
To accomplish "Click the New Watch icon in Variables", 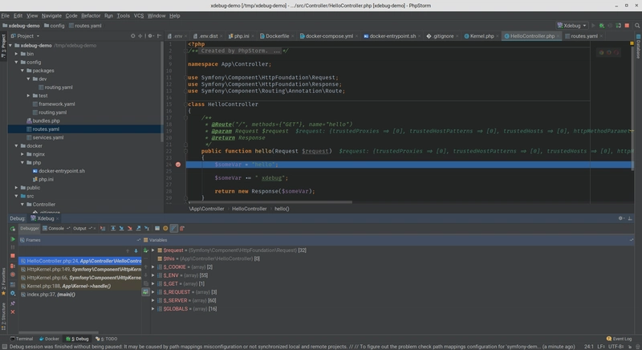I will pos(146,250).
